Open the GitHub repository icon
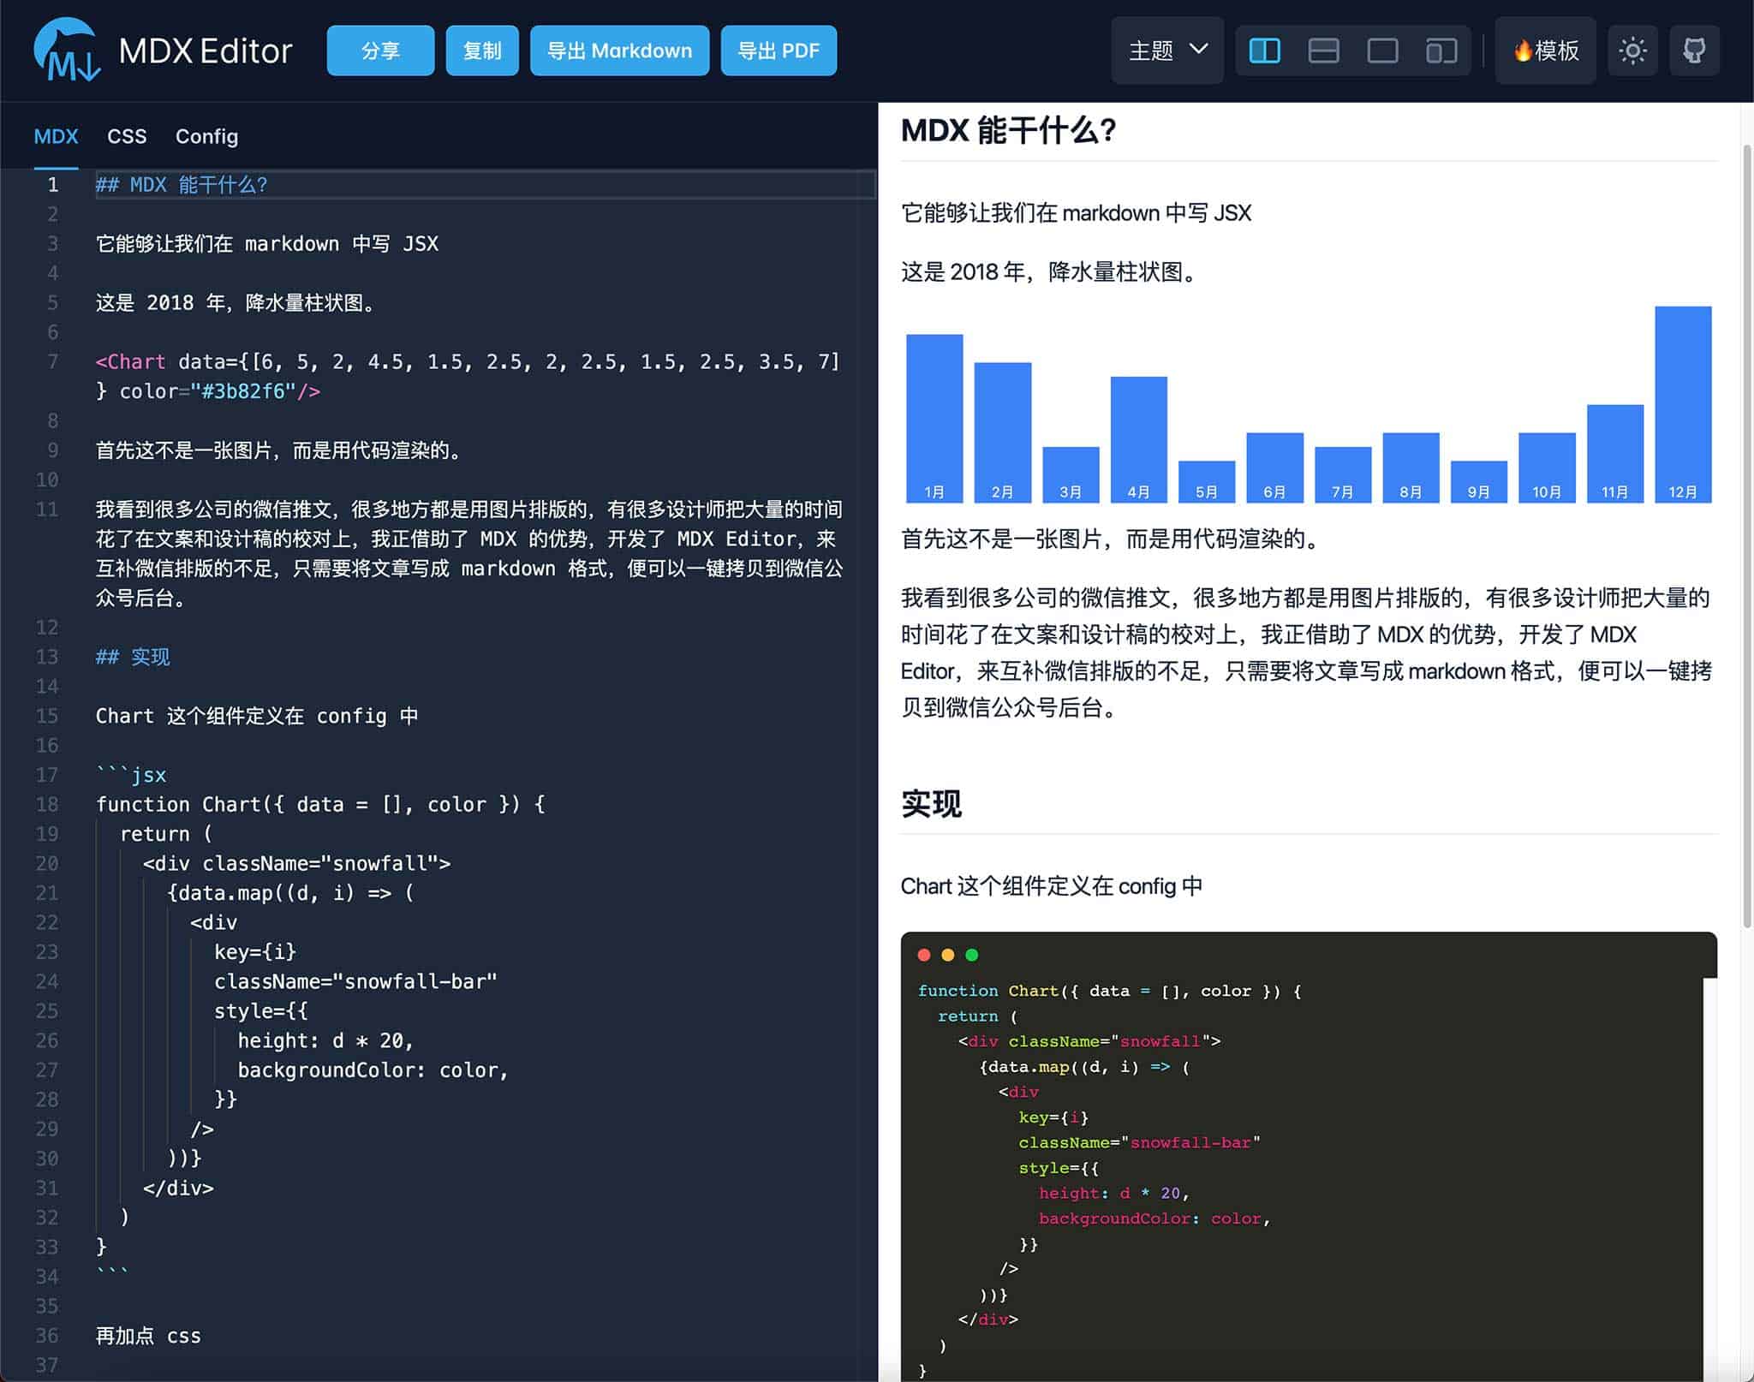 1694,51
